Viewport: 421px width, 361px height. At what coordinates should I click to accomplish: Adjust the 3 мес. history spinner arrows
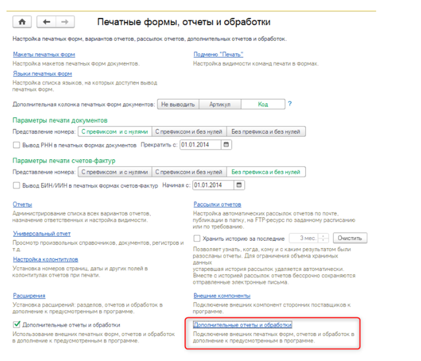(324, 238)
